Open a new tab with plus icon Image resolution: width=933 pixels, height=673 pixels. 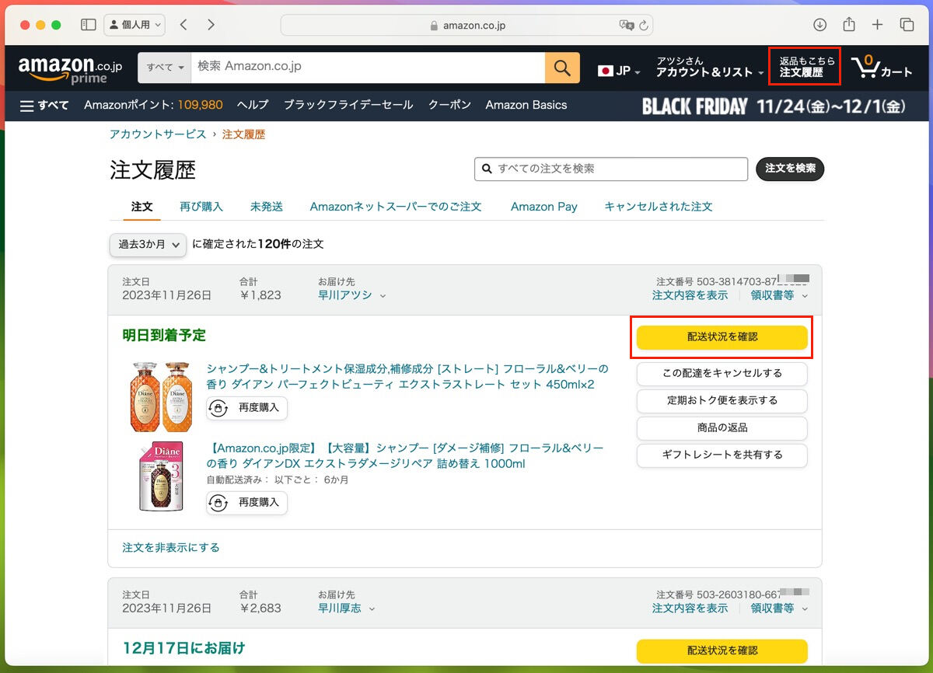(877, 25)
